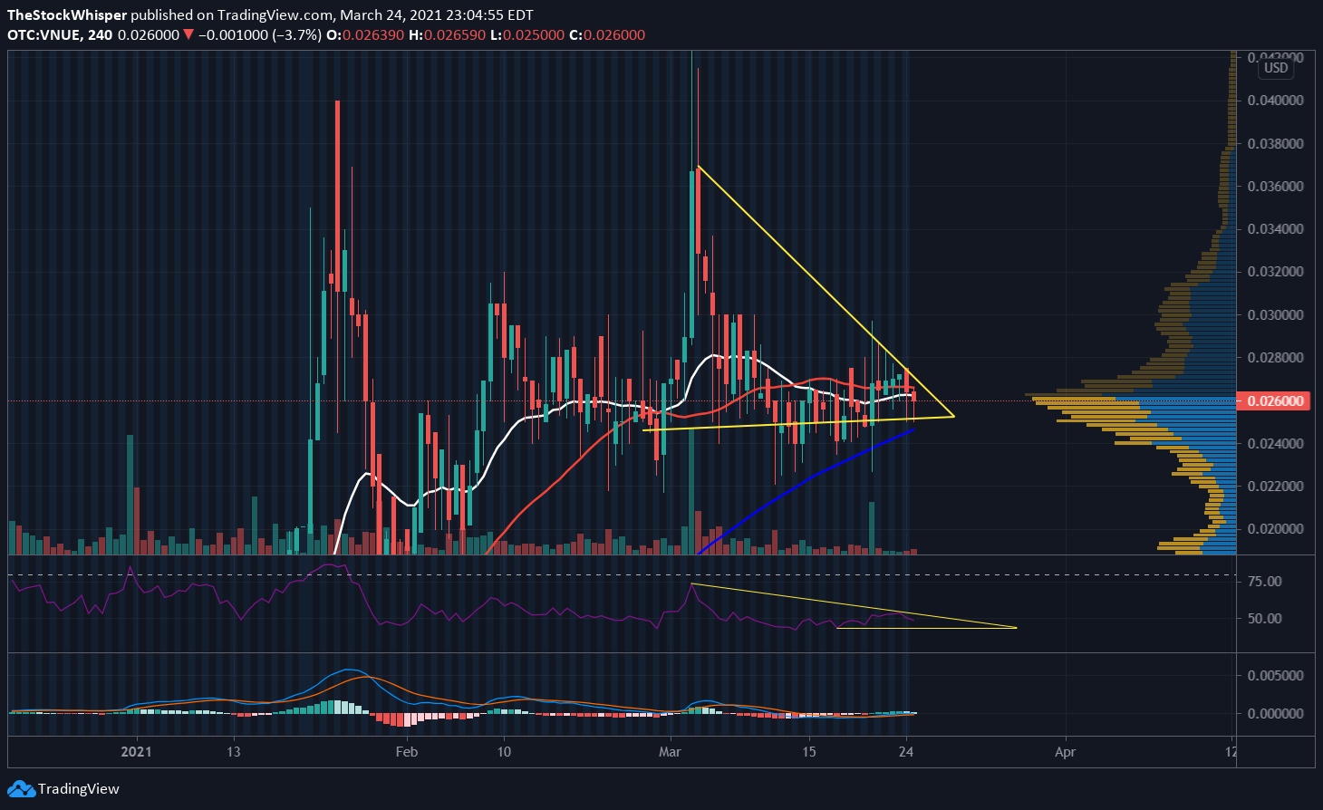Click the 0.030000 price axis label
The image size is (1323, 810).
click(x=1276, y=314)
